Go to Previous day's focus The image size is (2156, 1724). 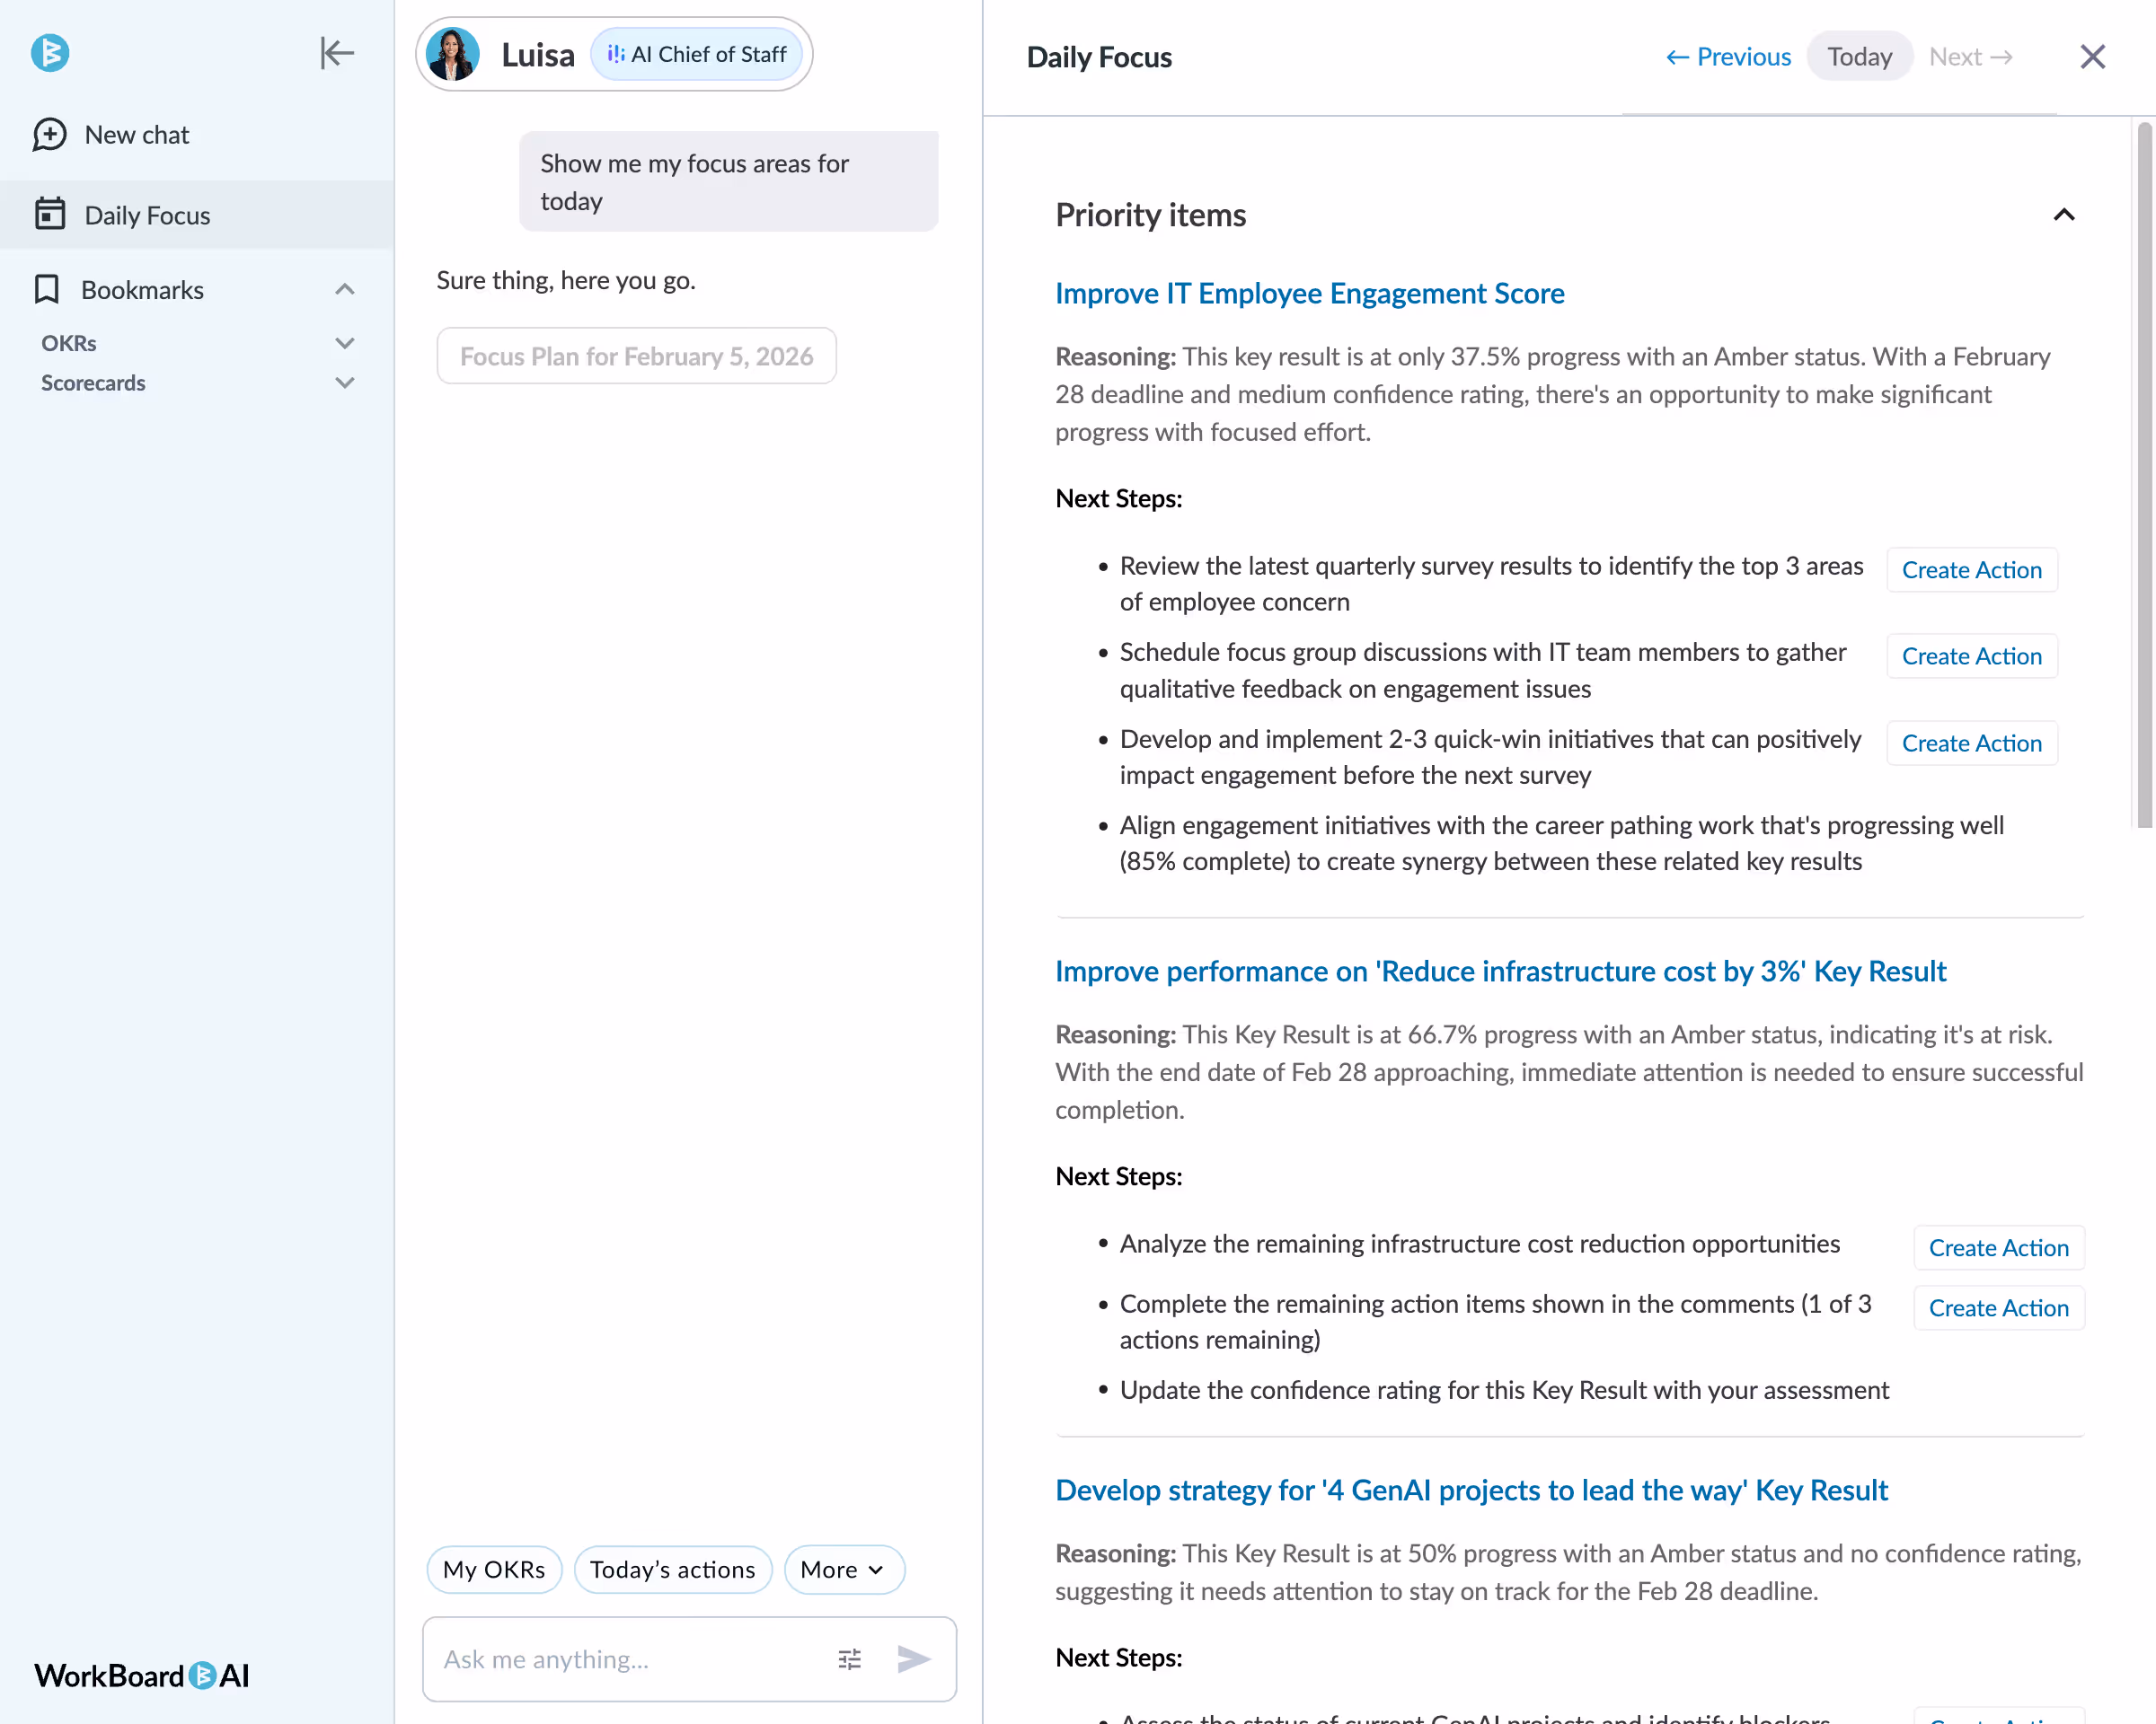tap(1728, 57)
